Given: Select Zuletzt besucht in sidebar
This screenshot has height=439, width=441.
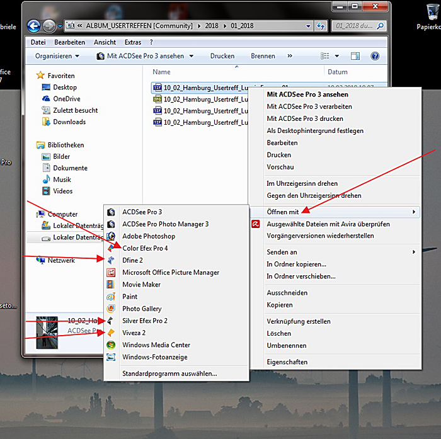Looking at the screenshot, I should click(76, 110).
